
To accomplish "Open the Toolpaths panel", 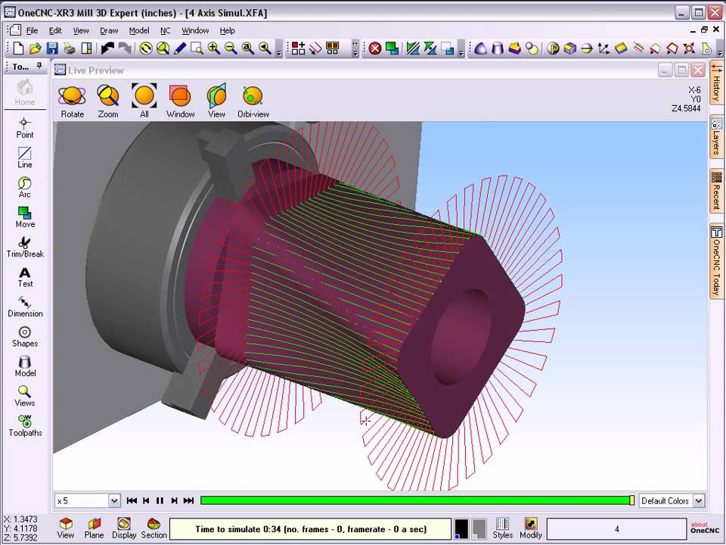I will tap(24, 426).
